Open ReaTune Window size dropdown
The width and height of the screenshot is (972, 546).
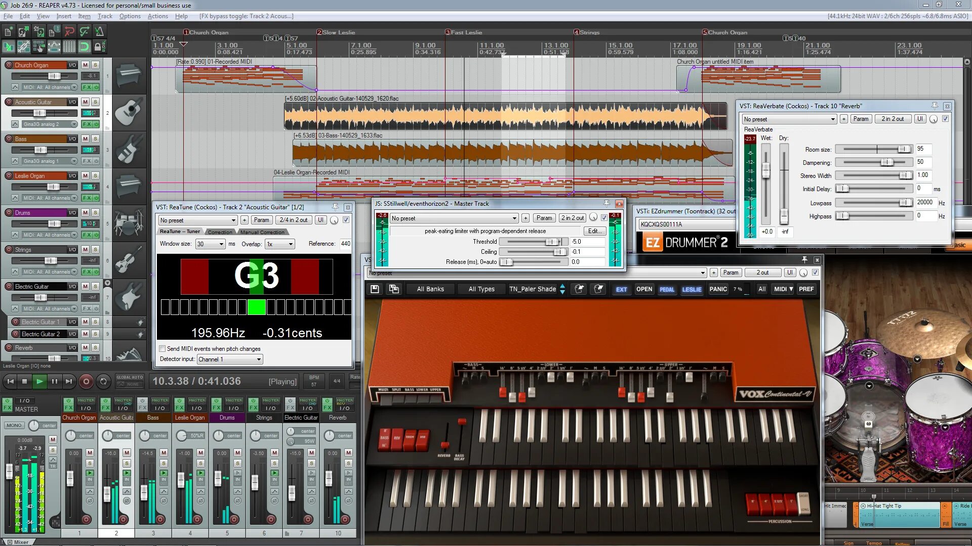pos(210,244)
